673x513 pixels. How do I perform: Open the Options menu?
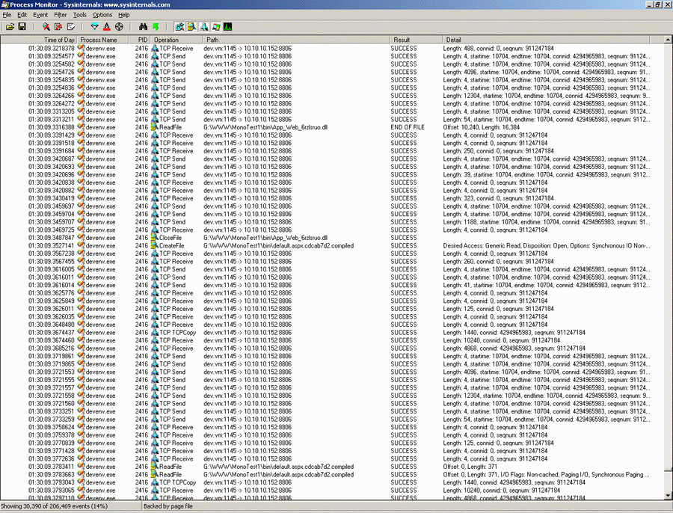pos(102,15)
